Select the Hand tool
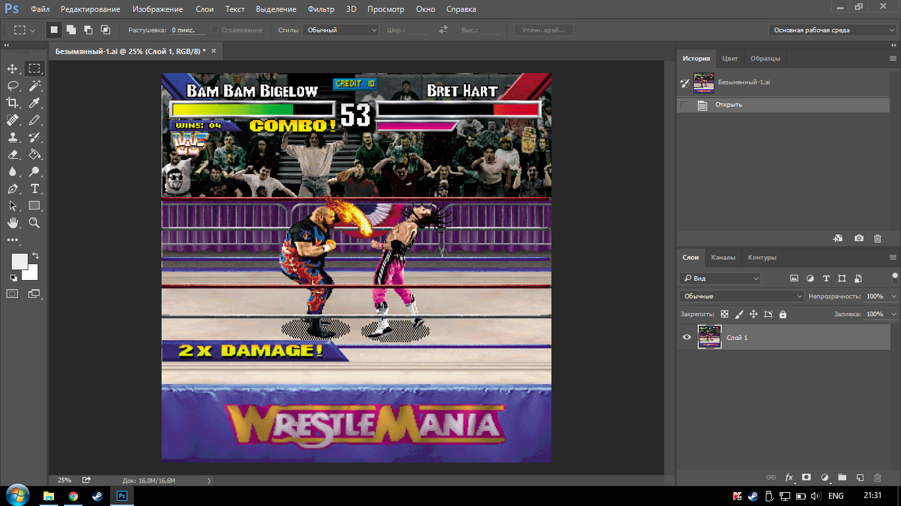The height and width of the screenshot is (506, 901). (x=13, y=223)
